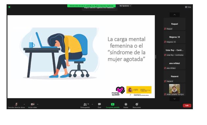207x125 pixels.
Task: Expand video options arrow beside camera
Action: (x=38, y=104)
